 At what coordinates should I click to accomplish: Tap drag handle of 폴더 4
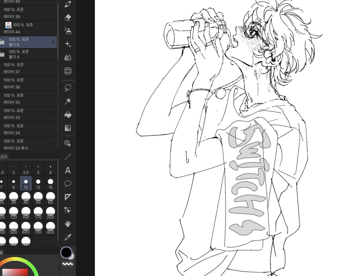(x=53, y=54)
